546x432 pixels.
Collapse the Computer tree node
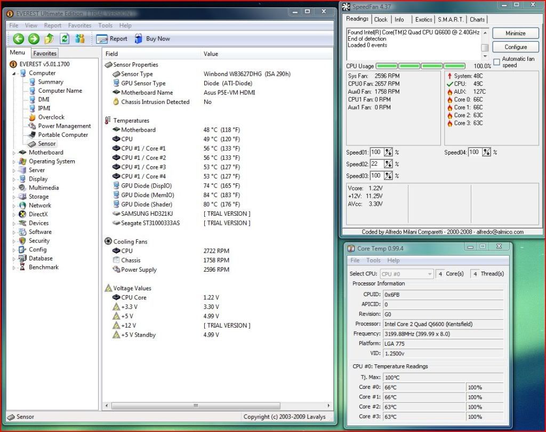[x=14, y=74]
